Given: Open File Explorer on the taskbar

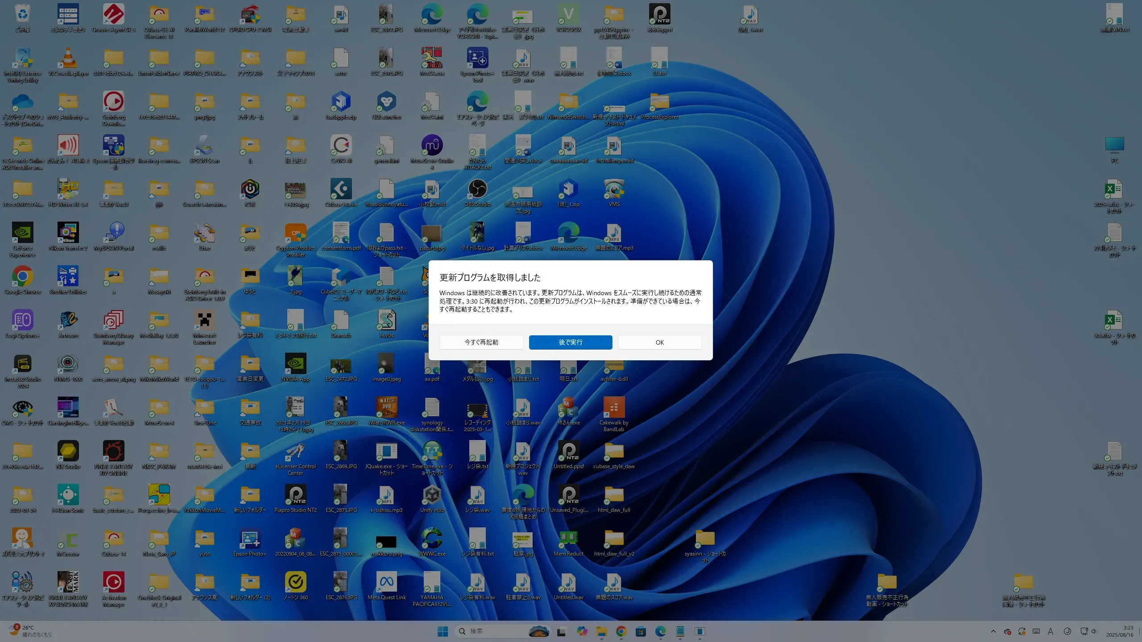Looking at the screenshot, I should 601,631.
